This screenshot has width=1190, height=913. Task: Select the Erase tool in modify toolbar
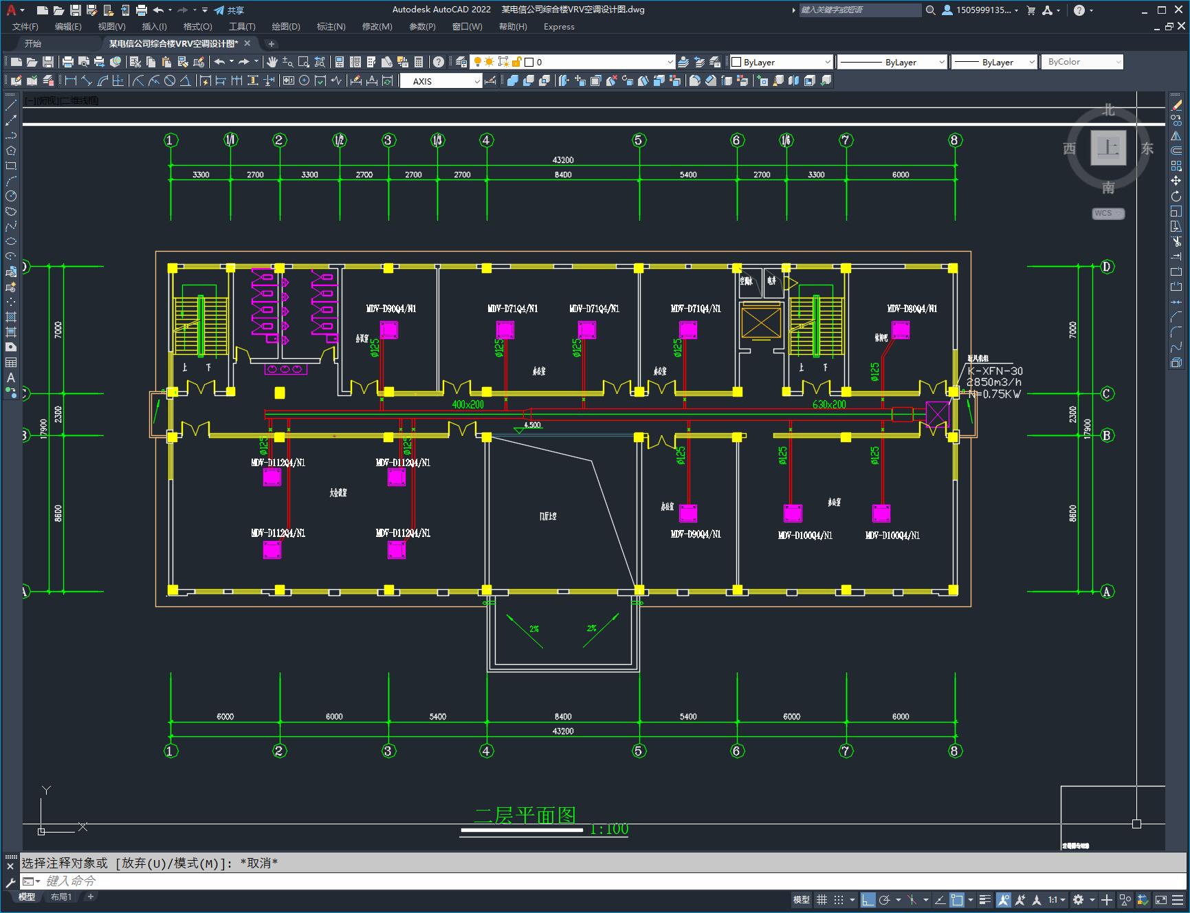point(1176,105)
